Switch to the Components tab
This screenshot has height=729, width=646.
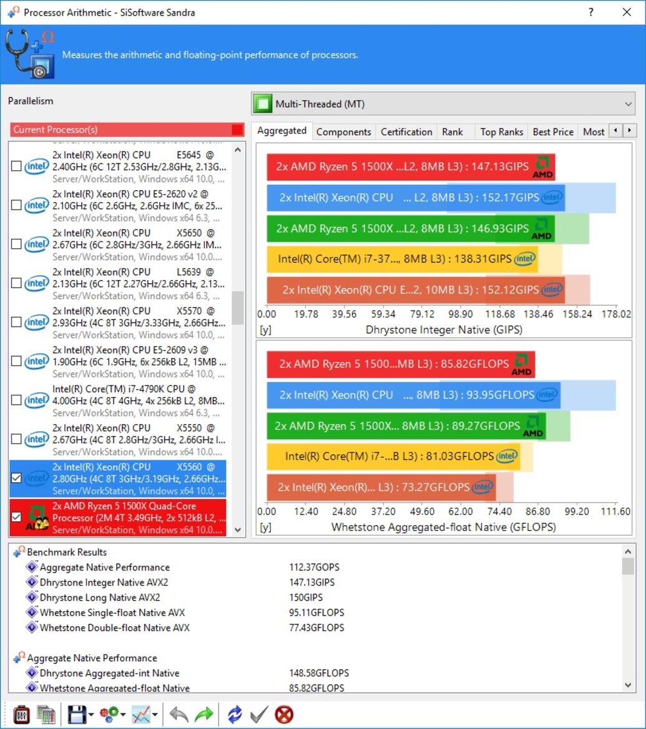coord(344,132)
